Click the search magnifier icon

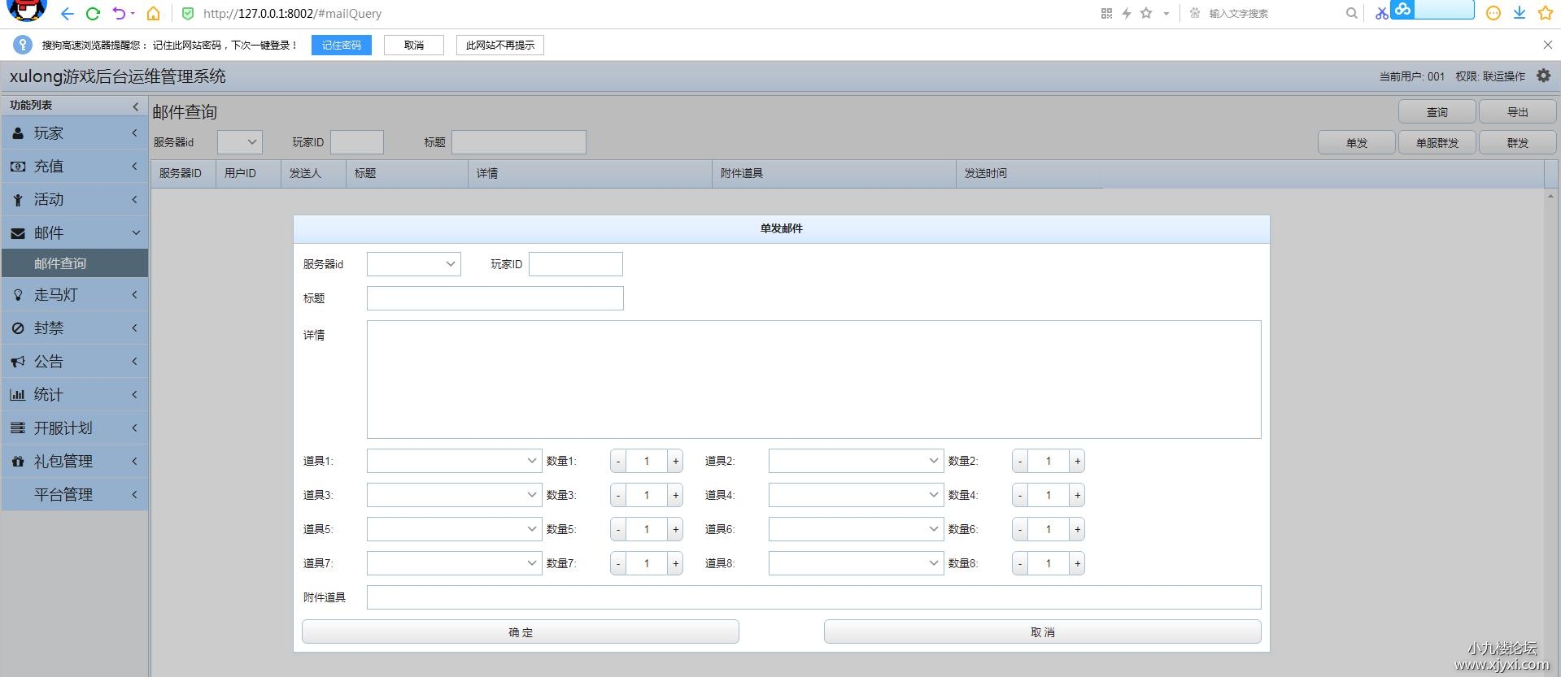point(1351,13)
